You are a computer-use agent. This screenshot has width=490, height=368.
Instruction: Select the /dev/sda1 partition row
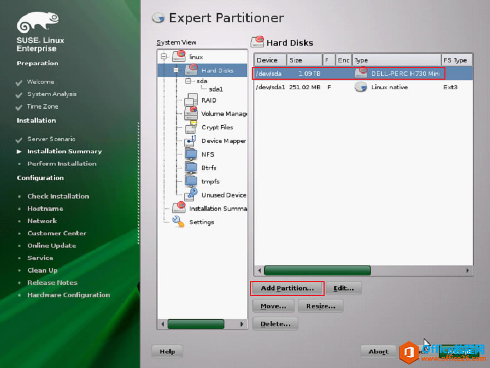pos(363,87)
